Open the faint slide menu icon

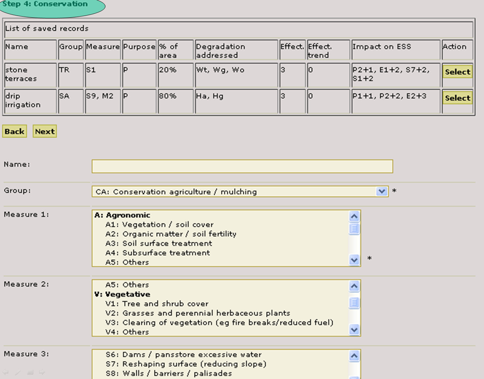point(30,372)
